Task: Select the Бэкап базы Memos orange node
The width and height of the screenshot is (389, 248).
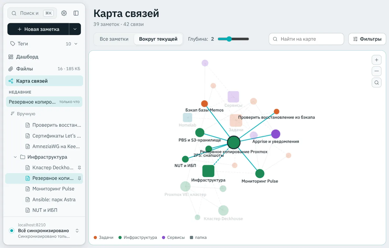Action: point(205,104)
